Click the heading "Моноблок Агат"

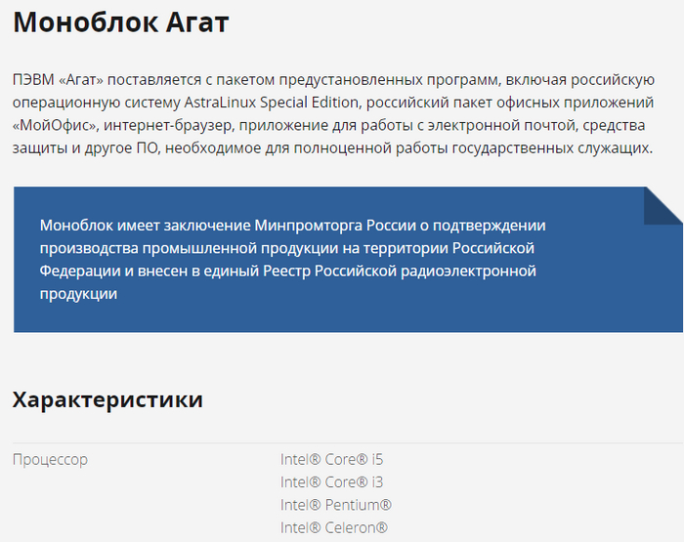click(121, 22)
